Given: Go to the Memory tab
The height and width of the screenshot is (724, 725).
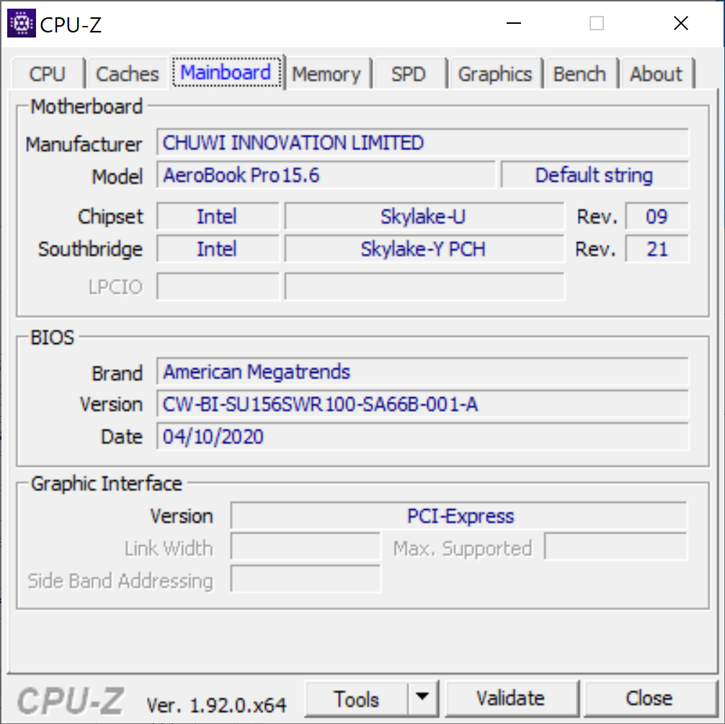Looking at the screenshot, I should click(326, 74).
